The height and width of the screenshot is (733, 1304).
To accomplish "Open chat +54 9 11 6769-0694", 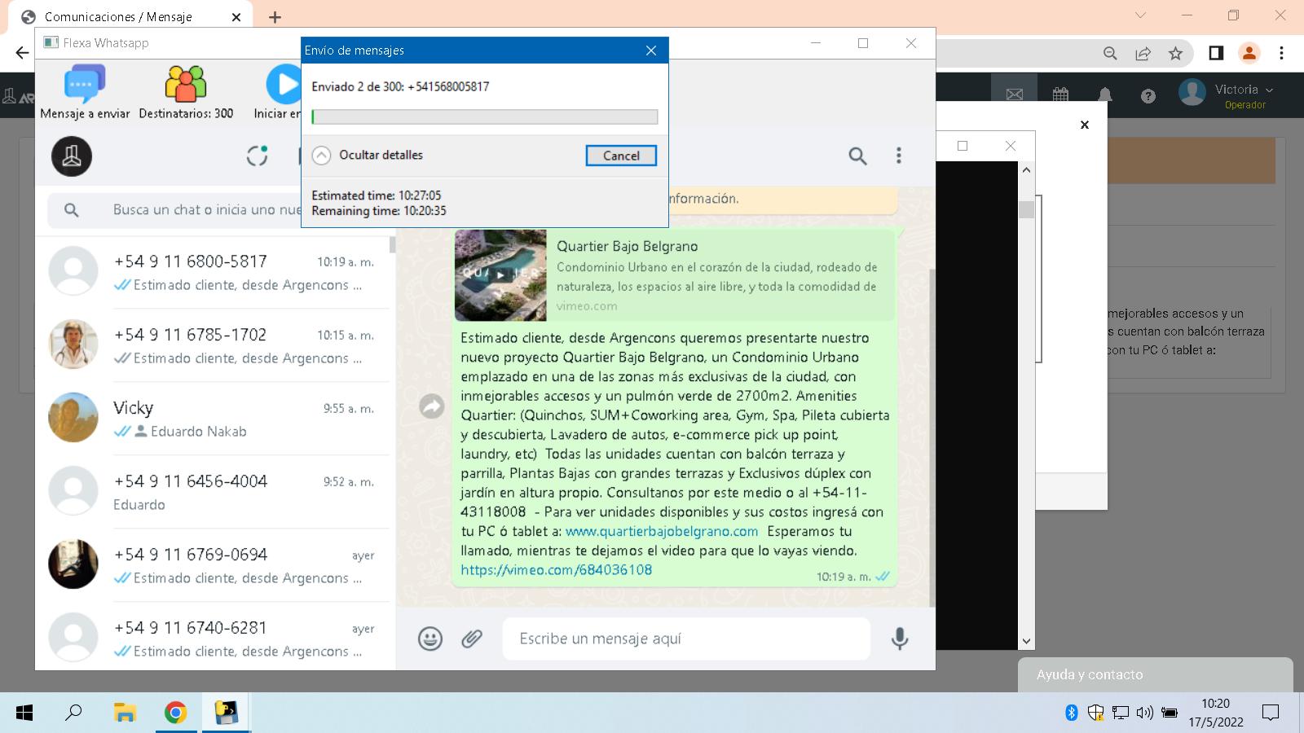I will [214, 565].
